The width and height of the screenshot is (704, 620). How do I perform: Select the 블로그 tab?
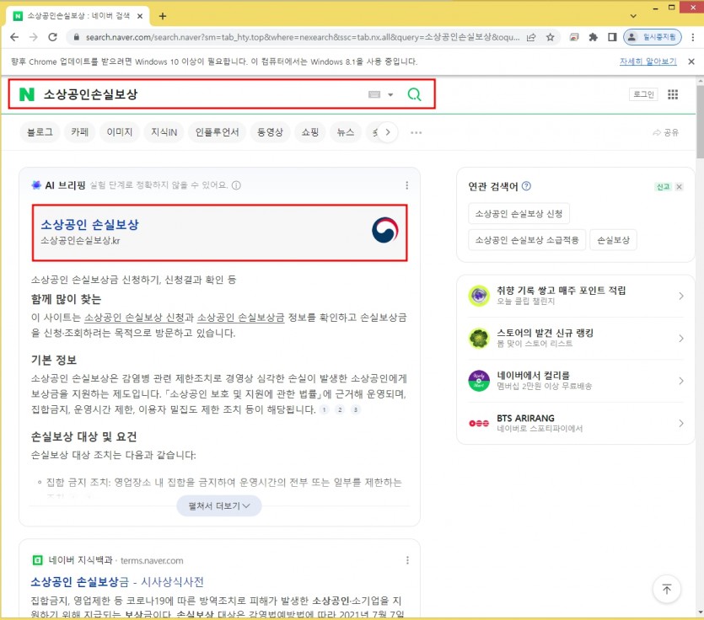[x=40, y=132]
